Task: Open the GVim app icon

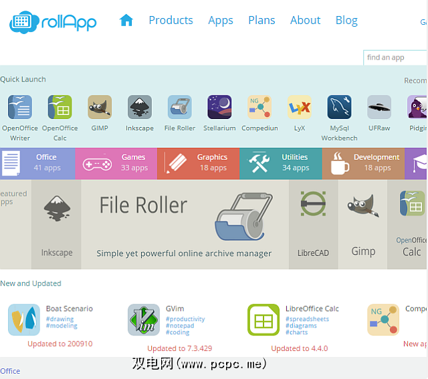Action: tap(144, 320)
